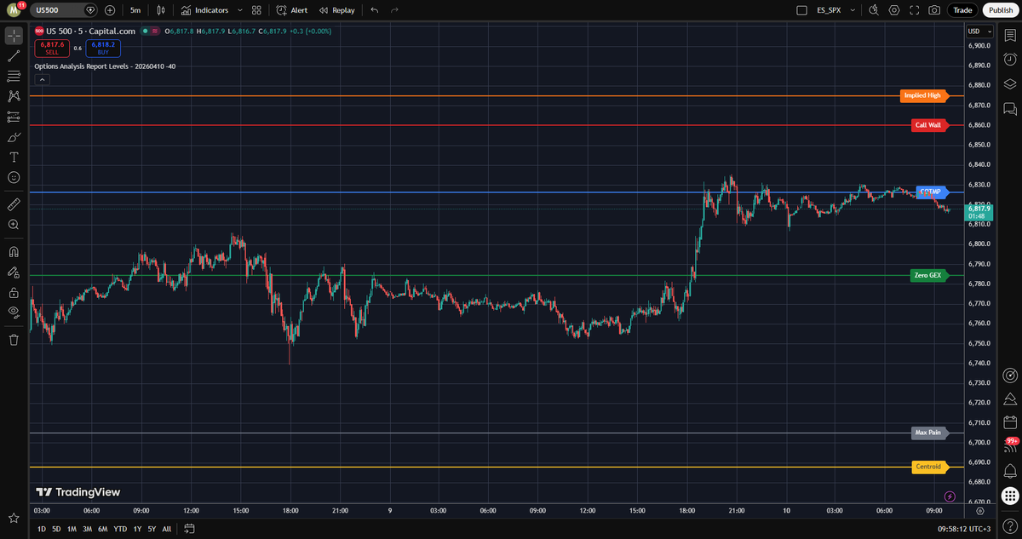
Task: Open the user profile avatar menu
Action: coord(14,10)
